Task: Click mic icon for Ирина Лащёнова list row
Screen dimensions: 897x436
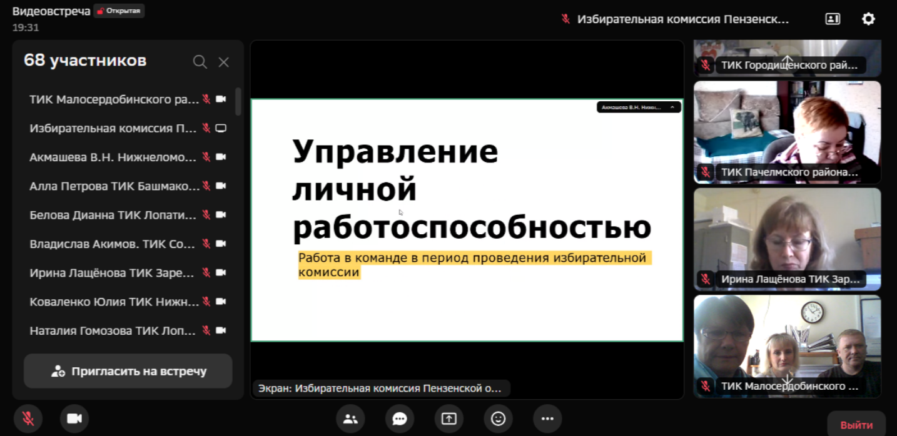Action: click(206, 272)
